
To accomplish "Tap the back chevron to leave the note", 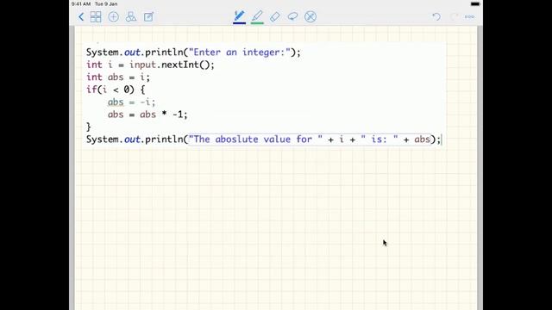I will click(81, 17).
